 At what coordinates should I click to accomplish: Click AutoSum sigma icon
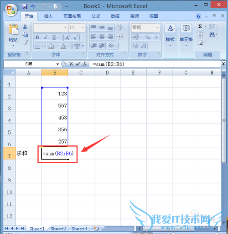tap(200, 26)
